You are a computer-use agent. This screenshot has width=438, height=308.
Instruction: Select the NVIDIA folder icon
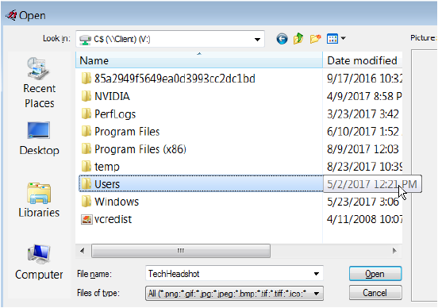(x=86, y=96)
